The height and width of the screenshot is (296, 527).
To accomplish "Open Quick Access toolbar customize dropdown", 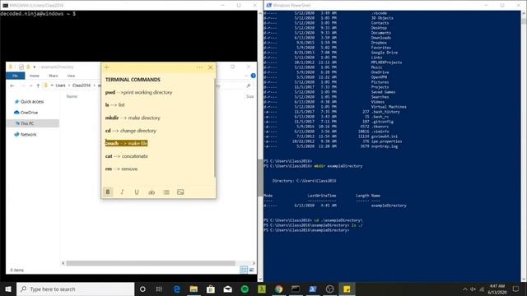I will (35, 67).
